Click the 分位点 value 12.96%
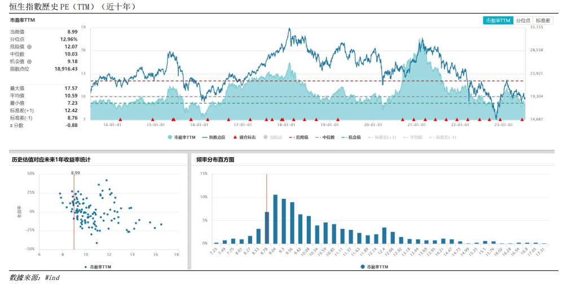Image resolution: width=563 pixels, height=289 pixels. click(x=69, y=39)
